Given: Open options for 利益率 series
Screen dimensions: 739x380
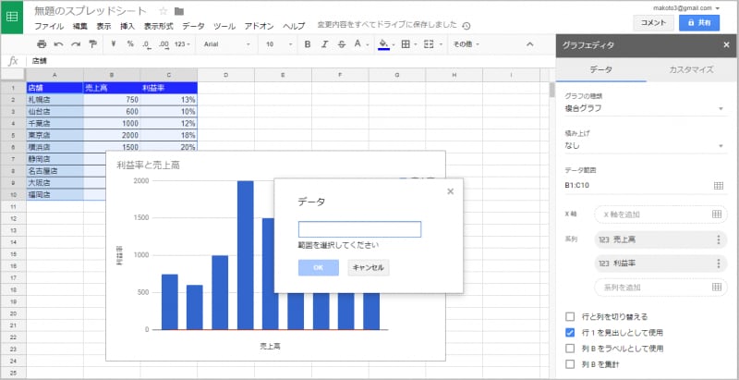Looking at the screenshot, I should click(x=719, y=264).
